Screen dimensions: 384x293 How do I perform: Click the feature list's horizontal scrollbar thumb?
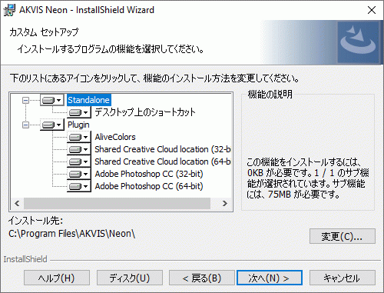(117, 204)
